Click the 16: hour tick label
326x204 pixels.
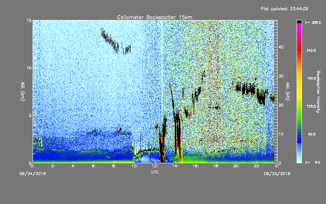(x=196, y=166)
